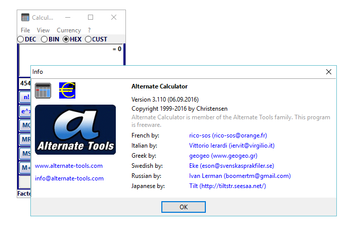Maximize the Calculator window

(91, 17)
